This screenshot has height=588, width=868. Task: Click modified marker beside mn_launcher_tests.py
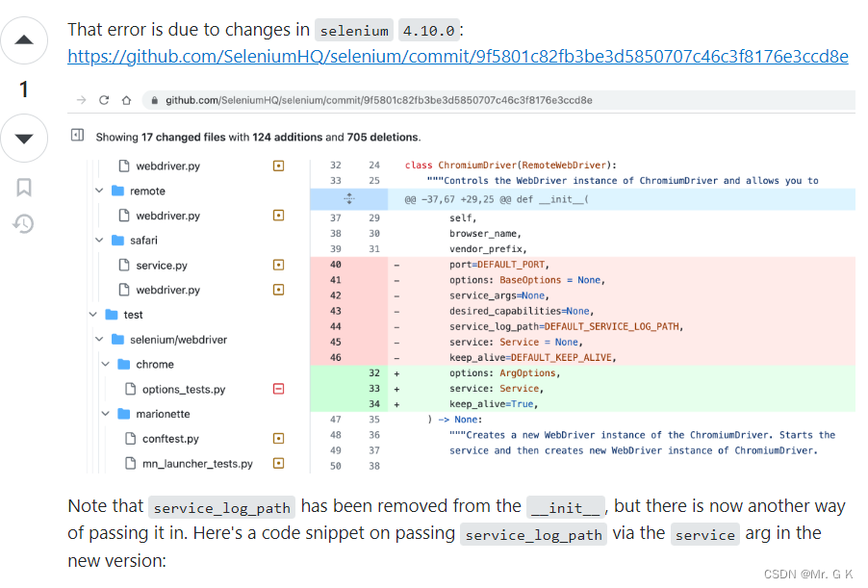pos(278,463)
